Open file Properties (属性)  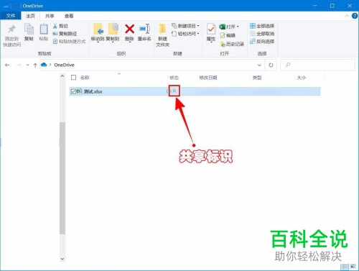211,33
